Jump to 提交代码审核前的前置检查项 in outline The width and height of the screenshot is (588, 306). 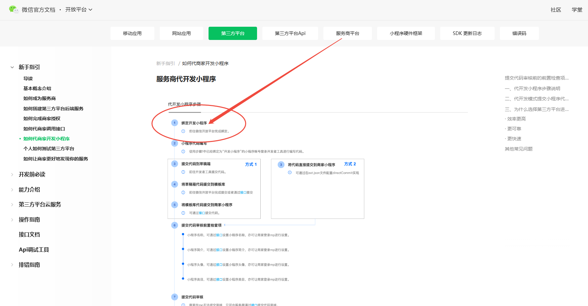pos(537,78)
